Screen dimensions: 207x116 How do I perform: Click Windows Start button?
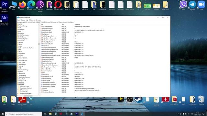(3, 114)
